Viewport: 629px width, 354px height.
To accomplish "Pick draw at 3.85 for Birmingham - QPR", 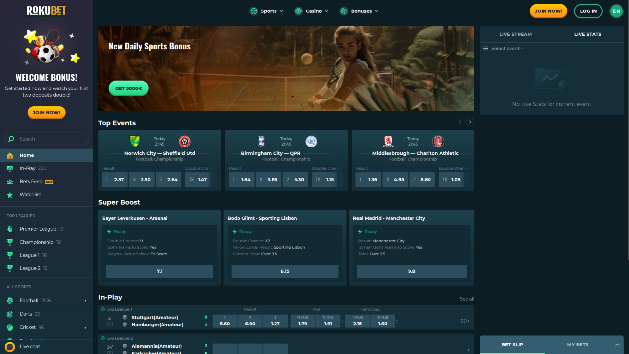I will point(268,180).
